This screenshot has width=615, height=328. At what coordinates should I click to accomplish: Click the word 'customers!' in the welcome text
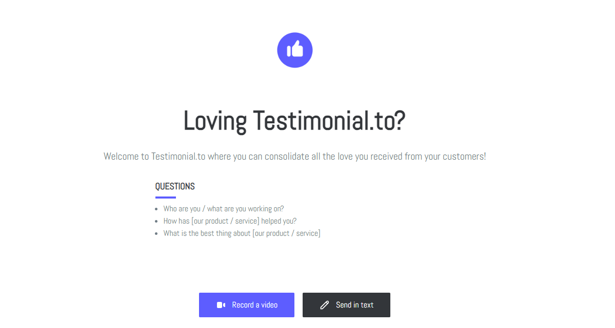464,157
